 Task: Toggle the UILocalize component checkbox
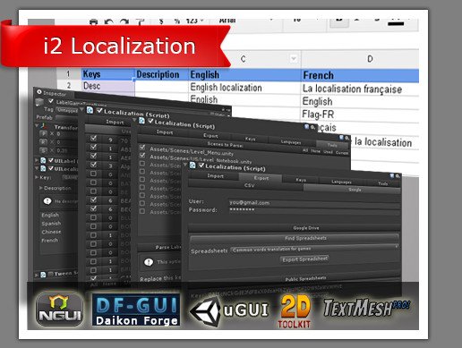pos(51,168)
